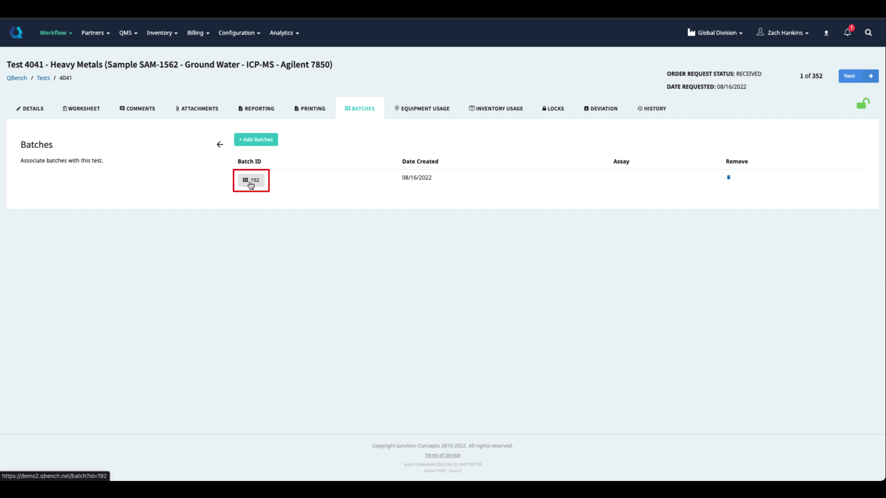Click the Tests breadcrumb link

(43, 78)
